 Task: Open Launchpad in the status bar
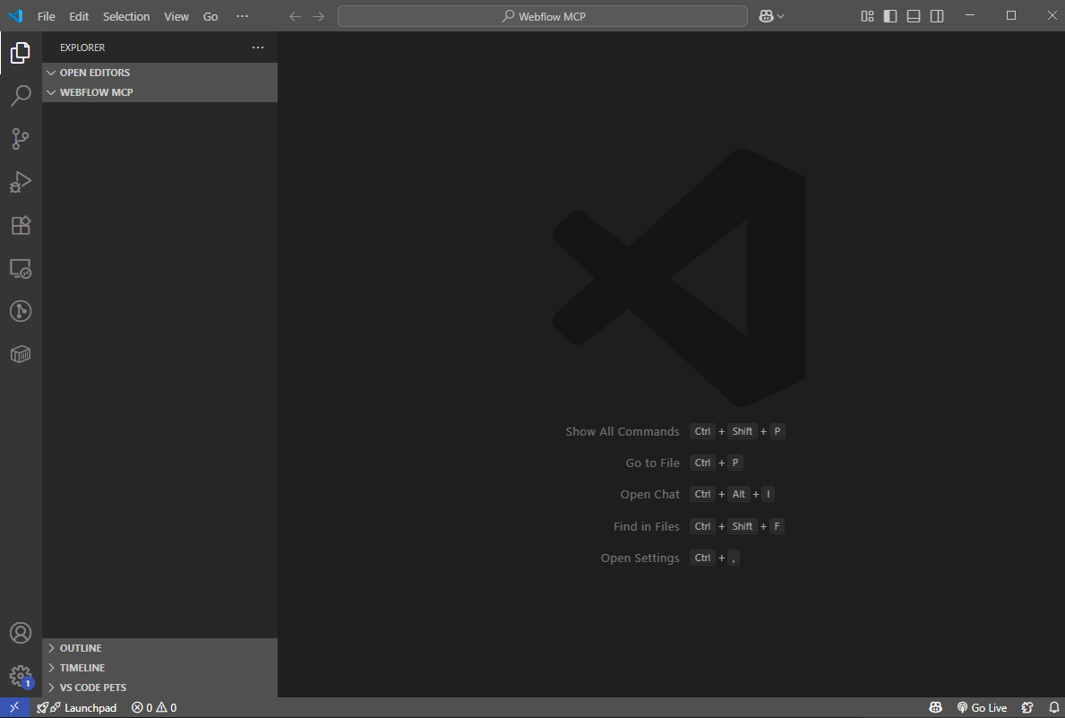(77, 708)
